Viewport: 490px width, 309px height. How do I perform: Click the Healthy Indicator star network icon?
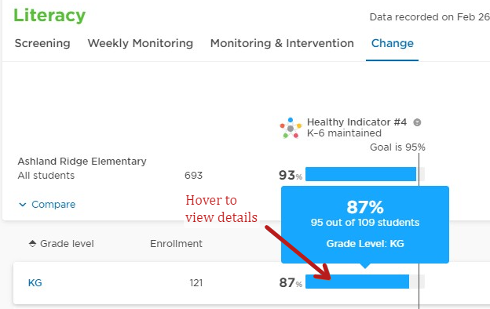(291, 128)
